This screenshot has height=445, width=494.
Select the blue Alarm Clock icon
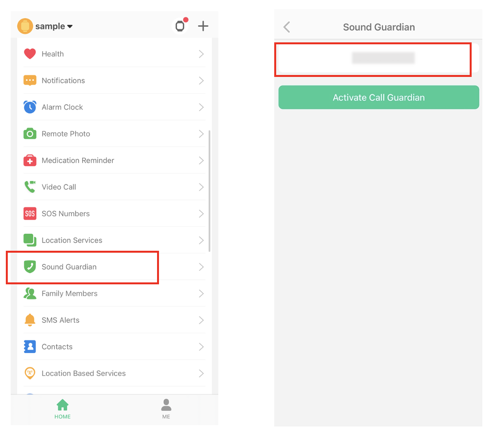point(30,107)
